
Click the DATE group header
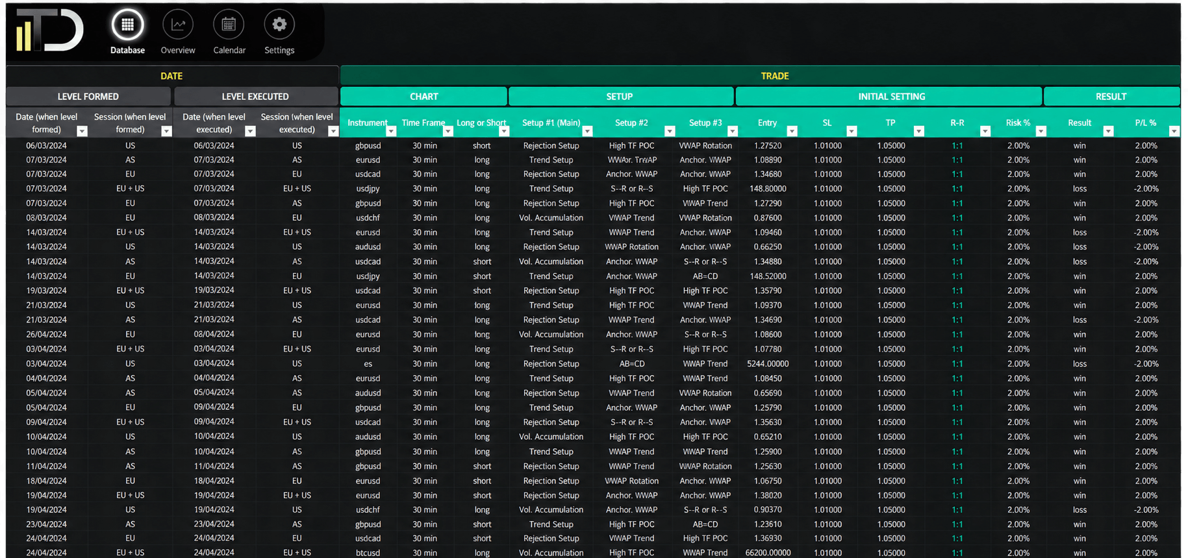172,75
